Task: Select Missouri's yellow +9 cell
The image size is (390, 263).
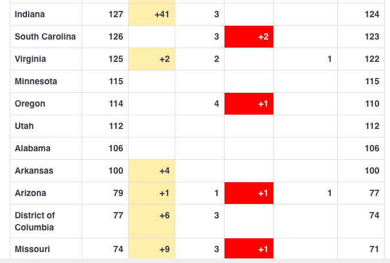Action: point(152,249)
